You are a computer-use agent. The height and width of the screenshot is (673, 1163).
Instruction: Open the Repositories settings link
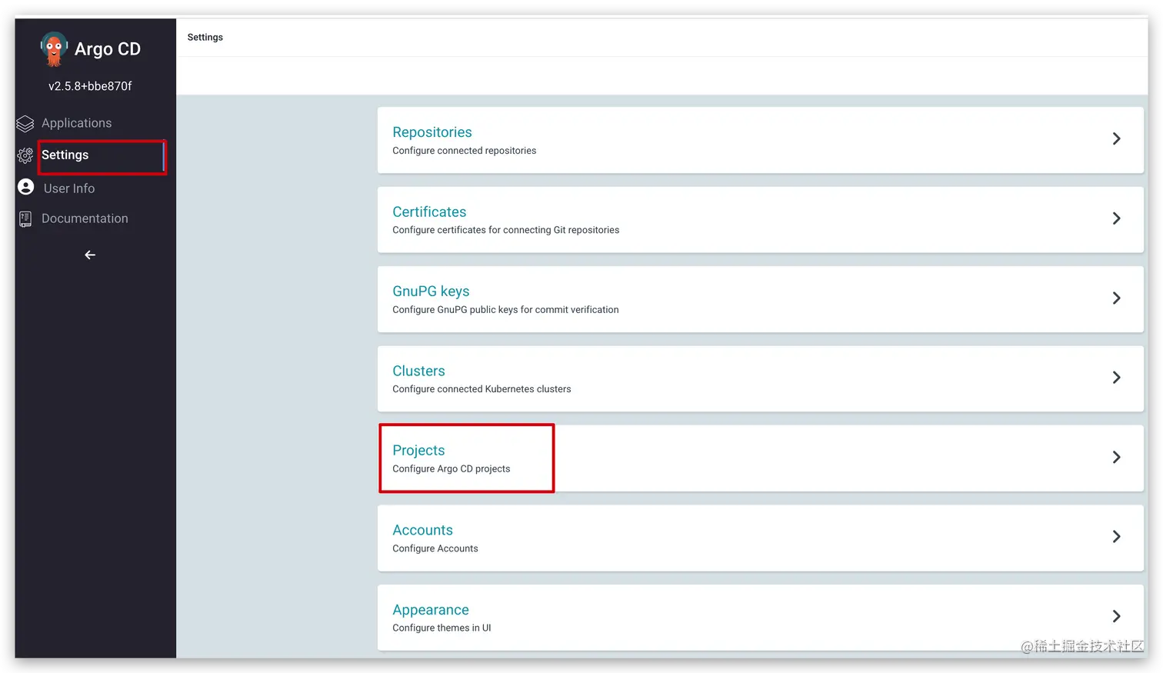point(432,132)
